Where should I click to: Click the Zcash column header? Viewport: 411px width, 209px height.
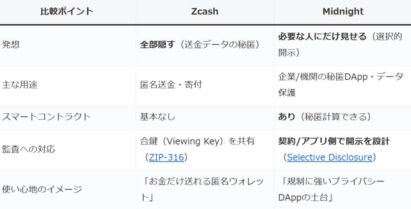click(x=205, y=11)
